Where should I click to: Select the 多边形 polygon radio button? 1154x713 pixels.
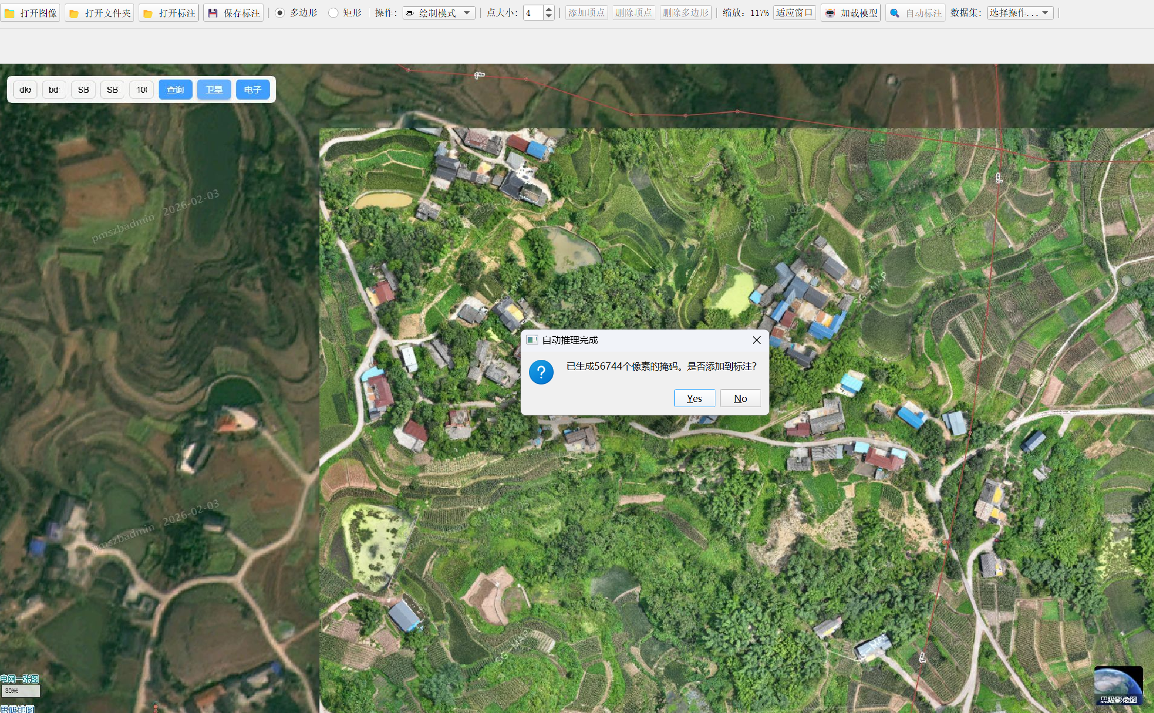click(280, 13)
